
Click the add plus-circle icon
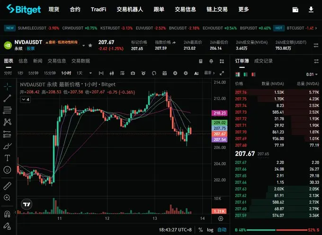[x=175, y=73]
